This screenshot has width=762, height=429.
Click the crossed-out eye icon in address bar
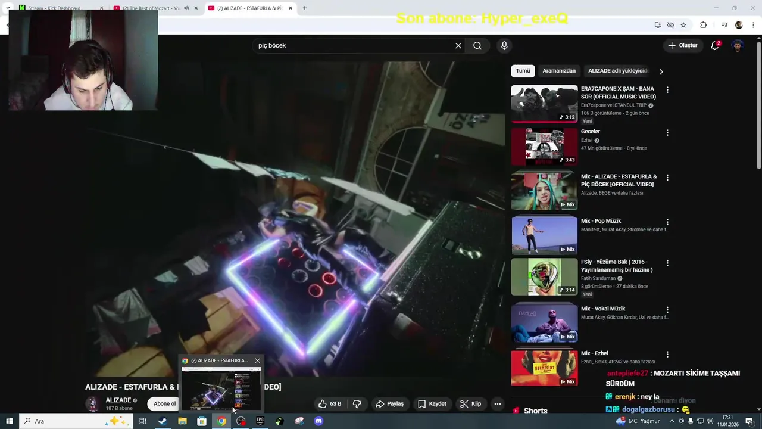(670, 25)
